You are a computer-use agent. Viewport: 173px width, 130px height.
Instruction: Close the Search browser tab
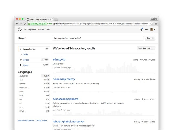51,20
